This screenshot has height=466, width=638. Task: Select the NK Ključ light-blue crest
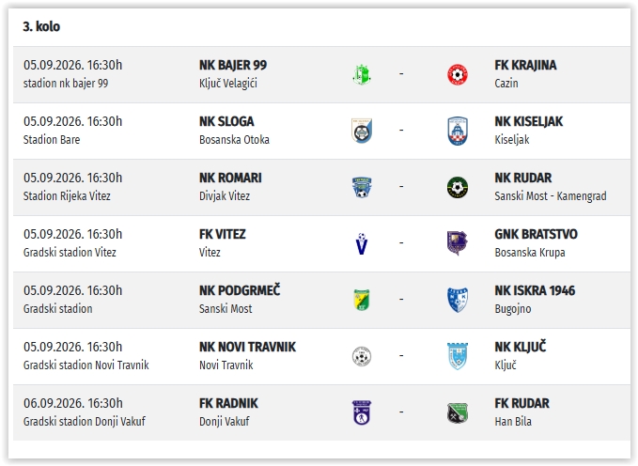(x=458, y=356)
